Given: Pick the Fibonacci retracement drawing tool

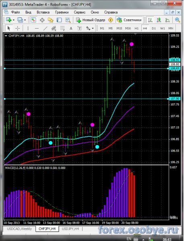Looking at the screenshot, I should [62, 28].
